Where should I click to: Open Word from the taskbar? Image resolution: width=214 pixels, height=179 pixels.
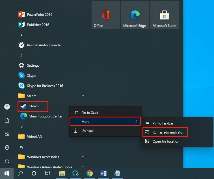coord(103,173)
